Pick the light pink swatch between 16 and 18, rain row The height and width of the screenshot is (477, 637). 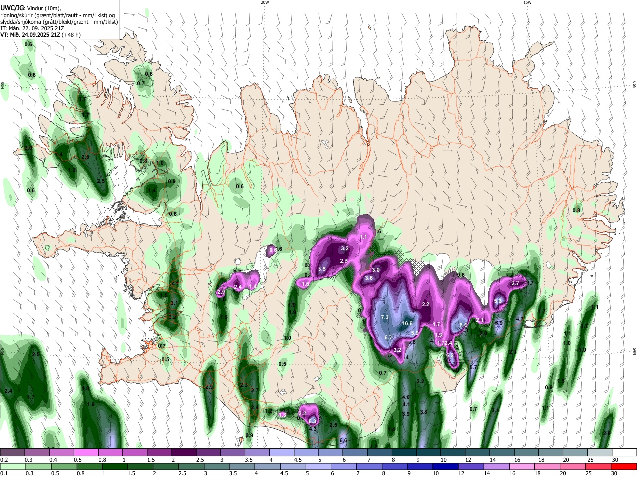(522, 466)
